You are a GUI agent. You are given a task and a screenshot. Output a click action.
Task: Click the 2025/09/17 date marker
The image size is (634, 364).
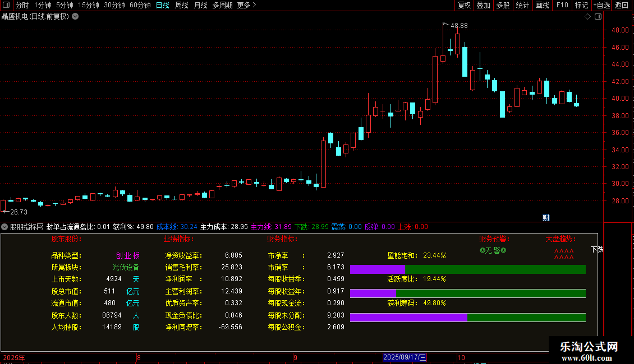pos(405,357)
